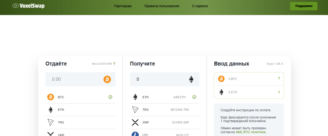Select XRP coin icon in Получите list
Image resolution: width=328 pixels, height=136 pixels.
135,122
